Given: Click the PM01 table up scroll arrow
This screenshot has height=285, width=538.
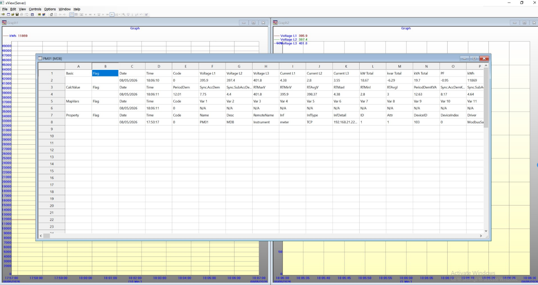Looking at the screenshot, I should 486,65.
